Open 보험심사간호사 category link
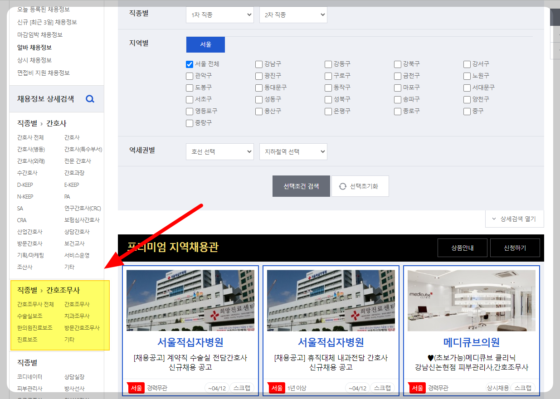Screen dimensions: 560x399 click(82, 220)
